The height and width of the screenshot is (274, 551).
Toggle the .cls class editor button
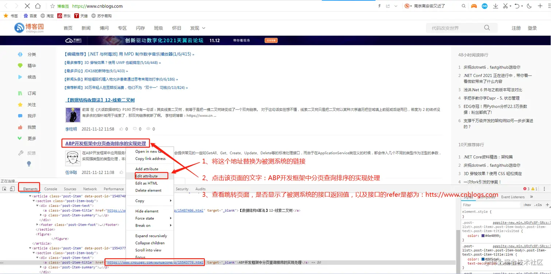pyautogui.click(x=538, y=205)
